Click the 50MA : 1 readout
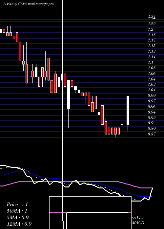The height and width of the screenshot is (229, 164). (x=17, y=211)
